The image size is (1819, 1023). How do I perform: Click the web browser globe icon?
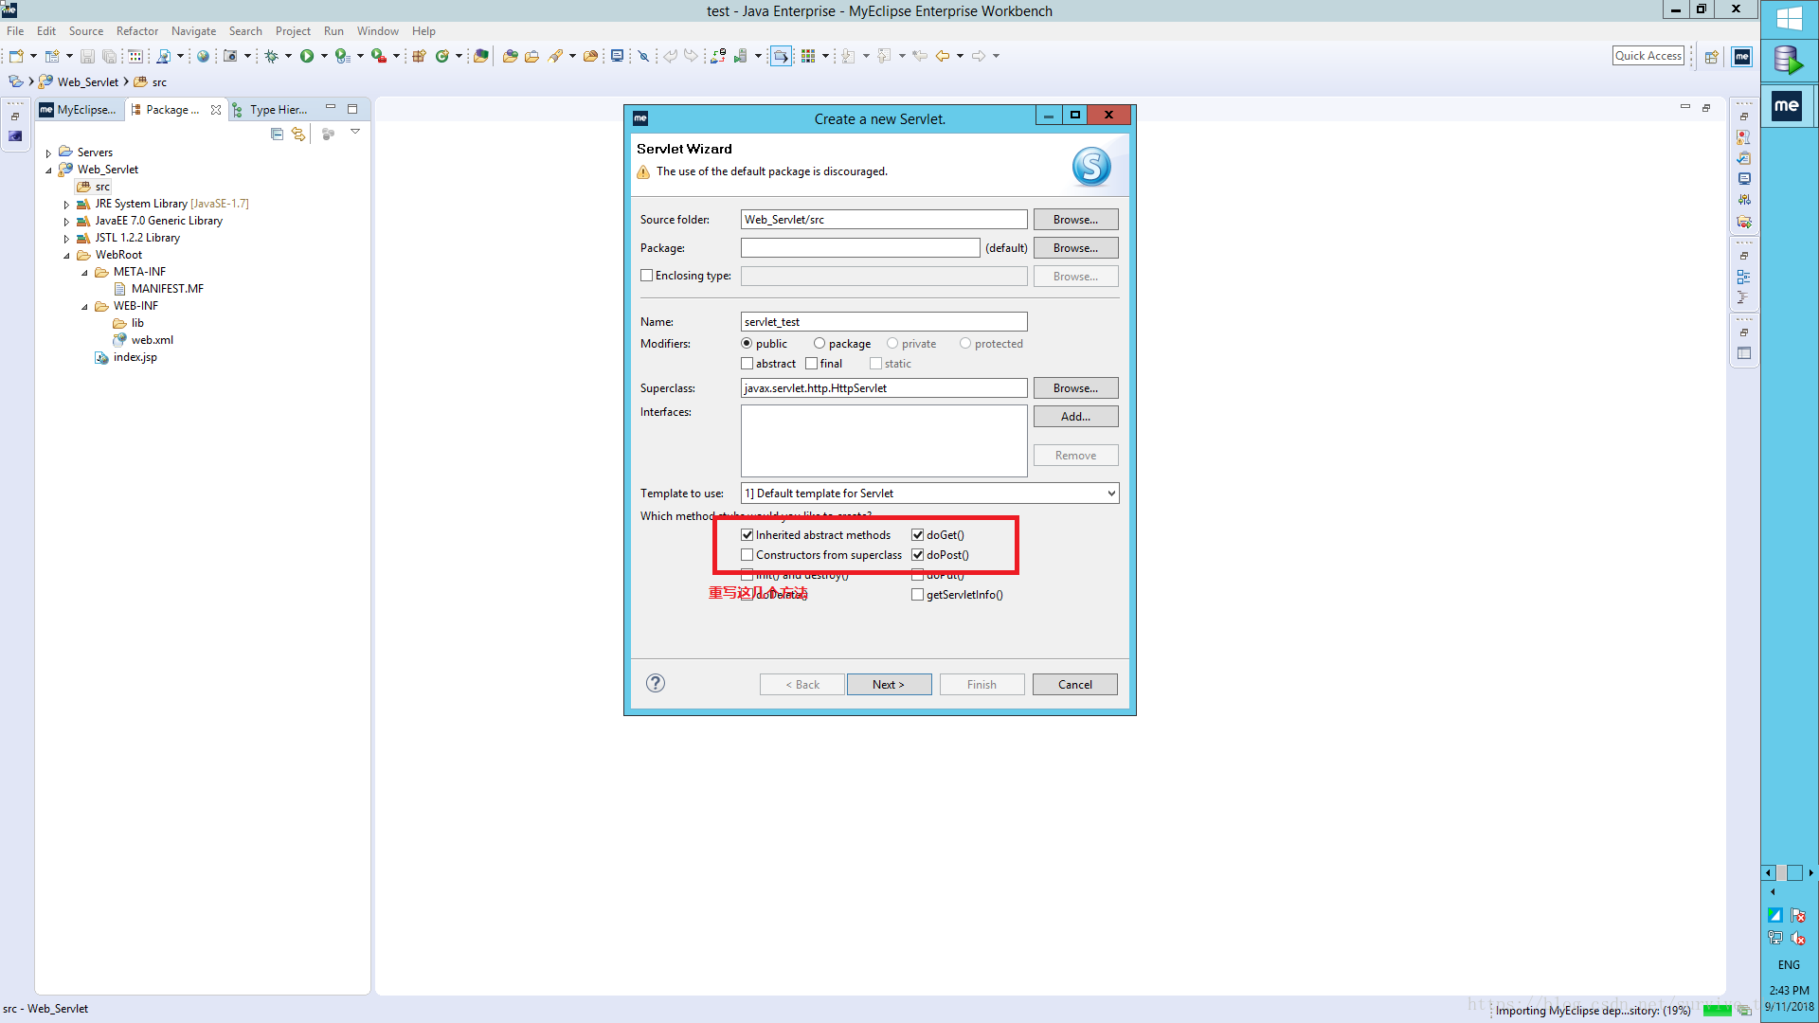[203, 56]
